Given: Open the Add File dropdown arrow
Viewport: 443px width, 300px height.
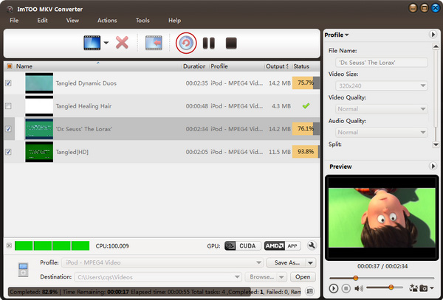Looking at the screenshot, I should pyautogui.click(x=106, y=43).
